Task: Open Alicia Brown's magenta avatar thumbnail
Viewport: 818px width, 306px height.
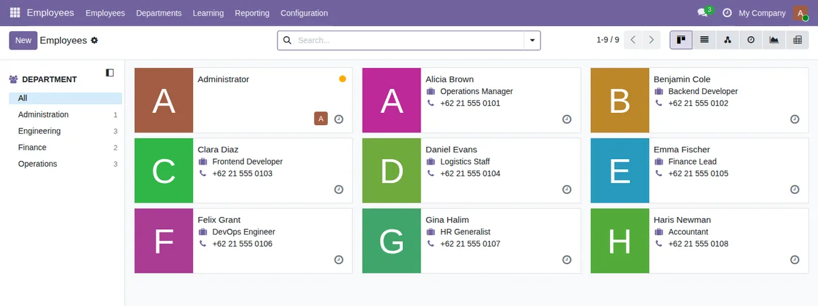Action: (x=391, y=100)
